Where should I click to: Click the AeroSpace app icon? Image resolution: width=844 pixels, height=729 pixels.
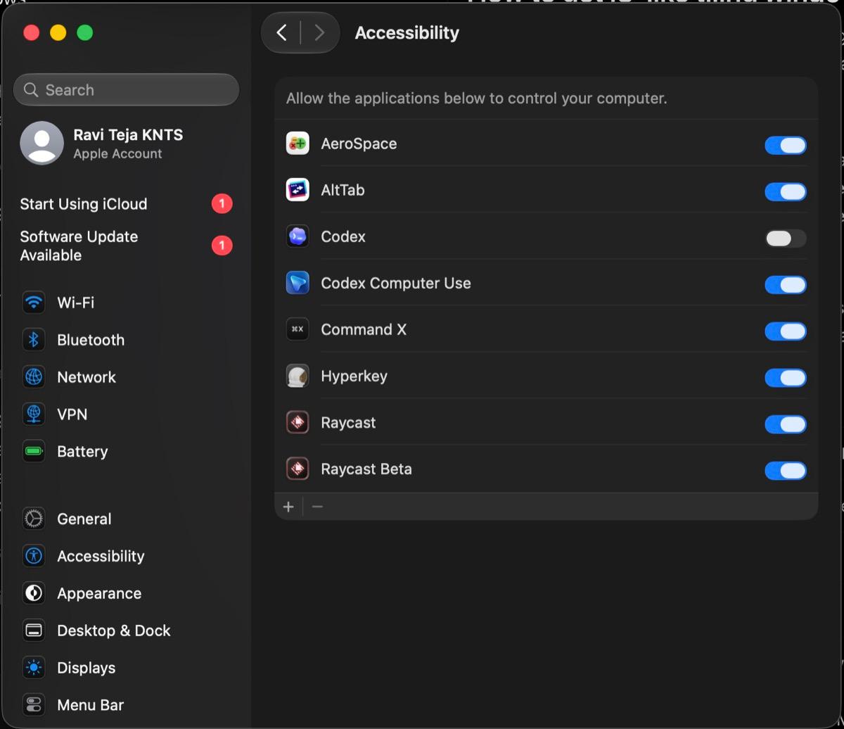coord(298,144)
